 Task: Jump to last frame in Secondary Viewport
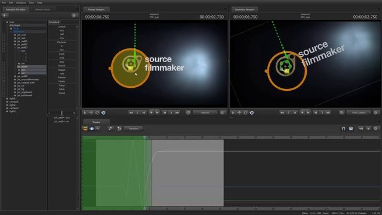pos(328,113)
